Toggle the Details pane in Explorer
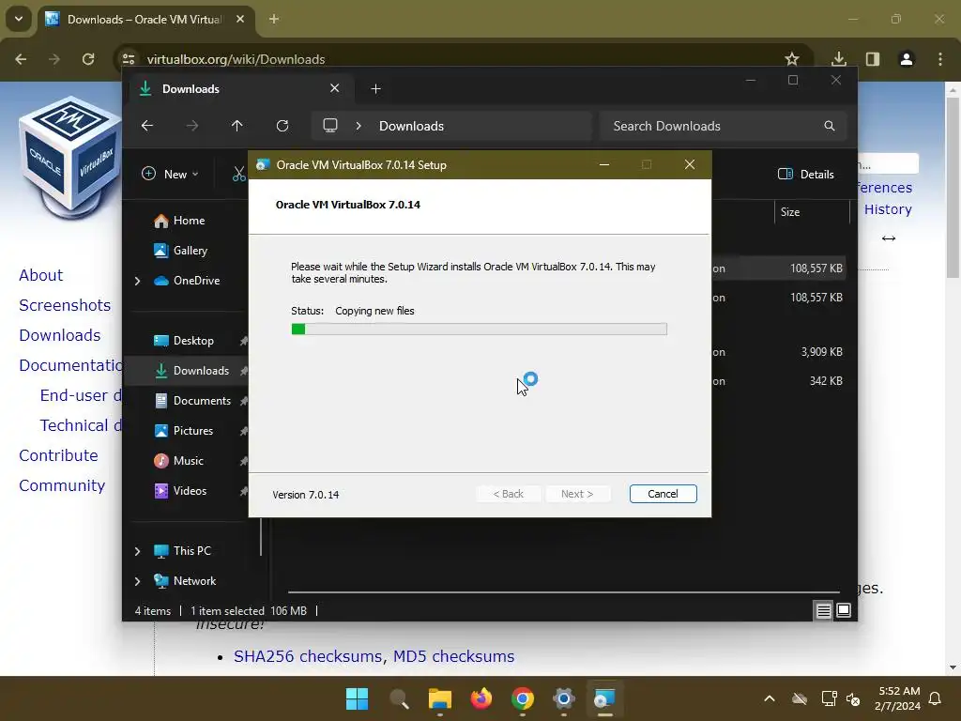961x721 pixels. click(806, 174)
